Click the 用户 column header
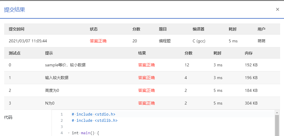 point(261,29)
